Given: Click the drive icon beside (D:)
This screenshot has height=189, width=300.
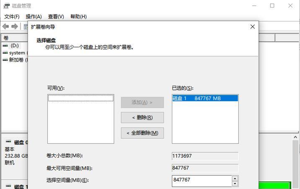Looking at the screenshot, I should (x=5, y=46).
